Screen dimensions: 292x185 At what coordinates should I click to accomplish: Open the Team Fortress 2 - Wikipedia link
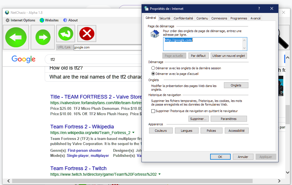[x=82, y=127]
